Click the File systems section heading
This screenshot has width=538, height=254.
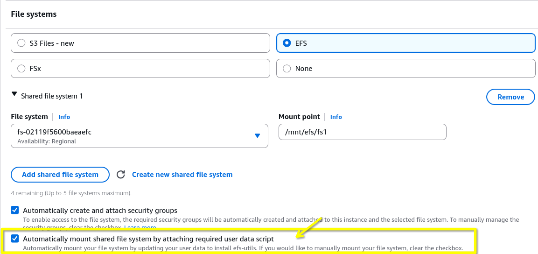click(34, 14)
